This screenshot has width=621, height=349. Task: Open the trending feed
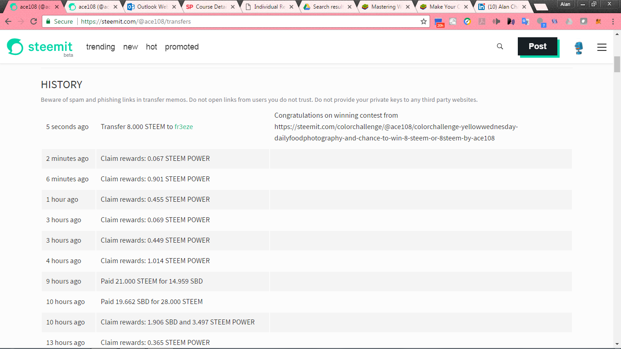(x=100, y=47)
